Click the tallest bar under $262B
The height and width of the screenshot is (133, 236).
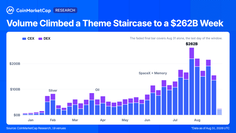click(x=192, y=81)
